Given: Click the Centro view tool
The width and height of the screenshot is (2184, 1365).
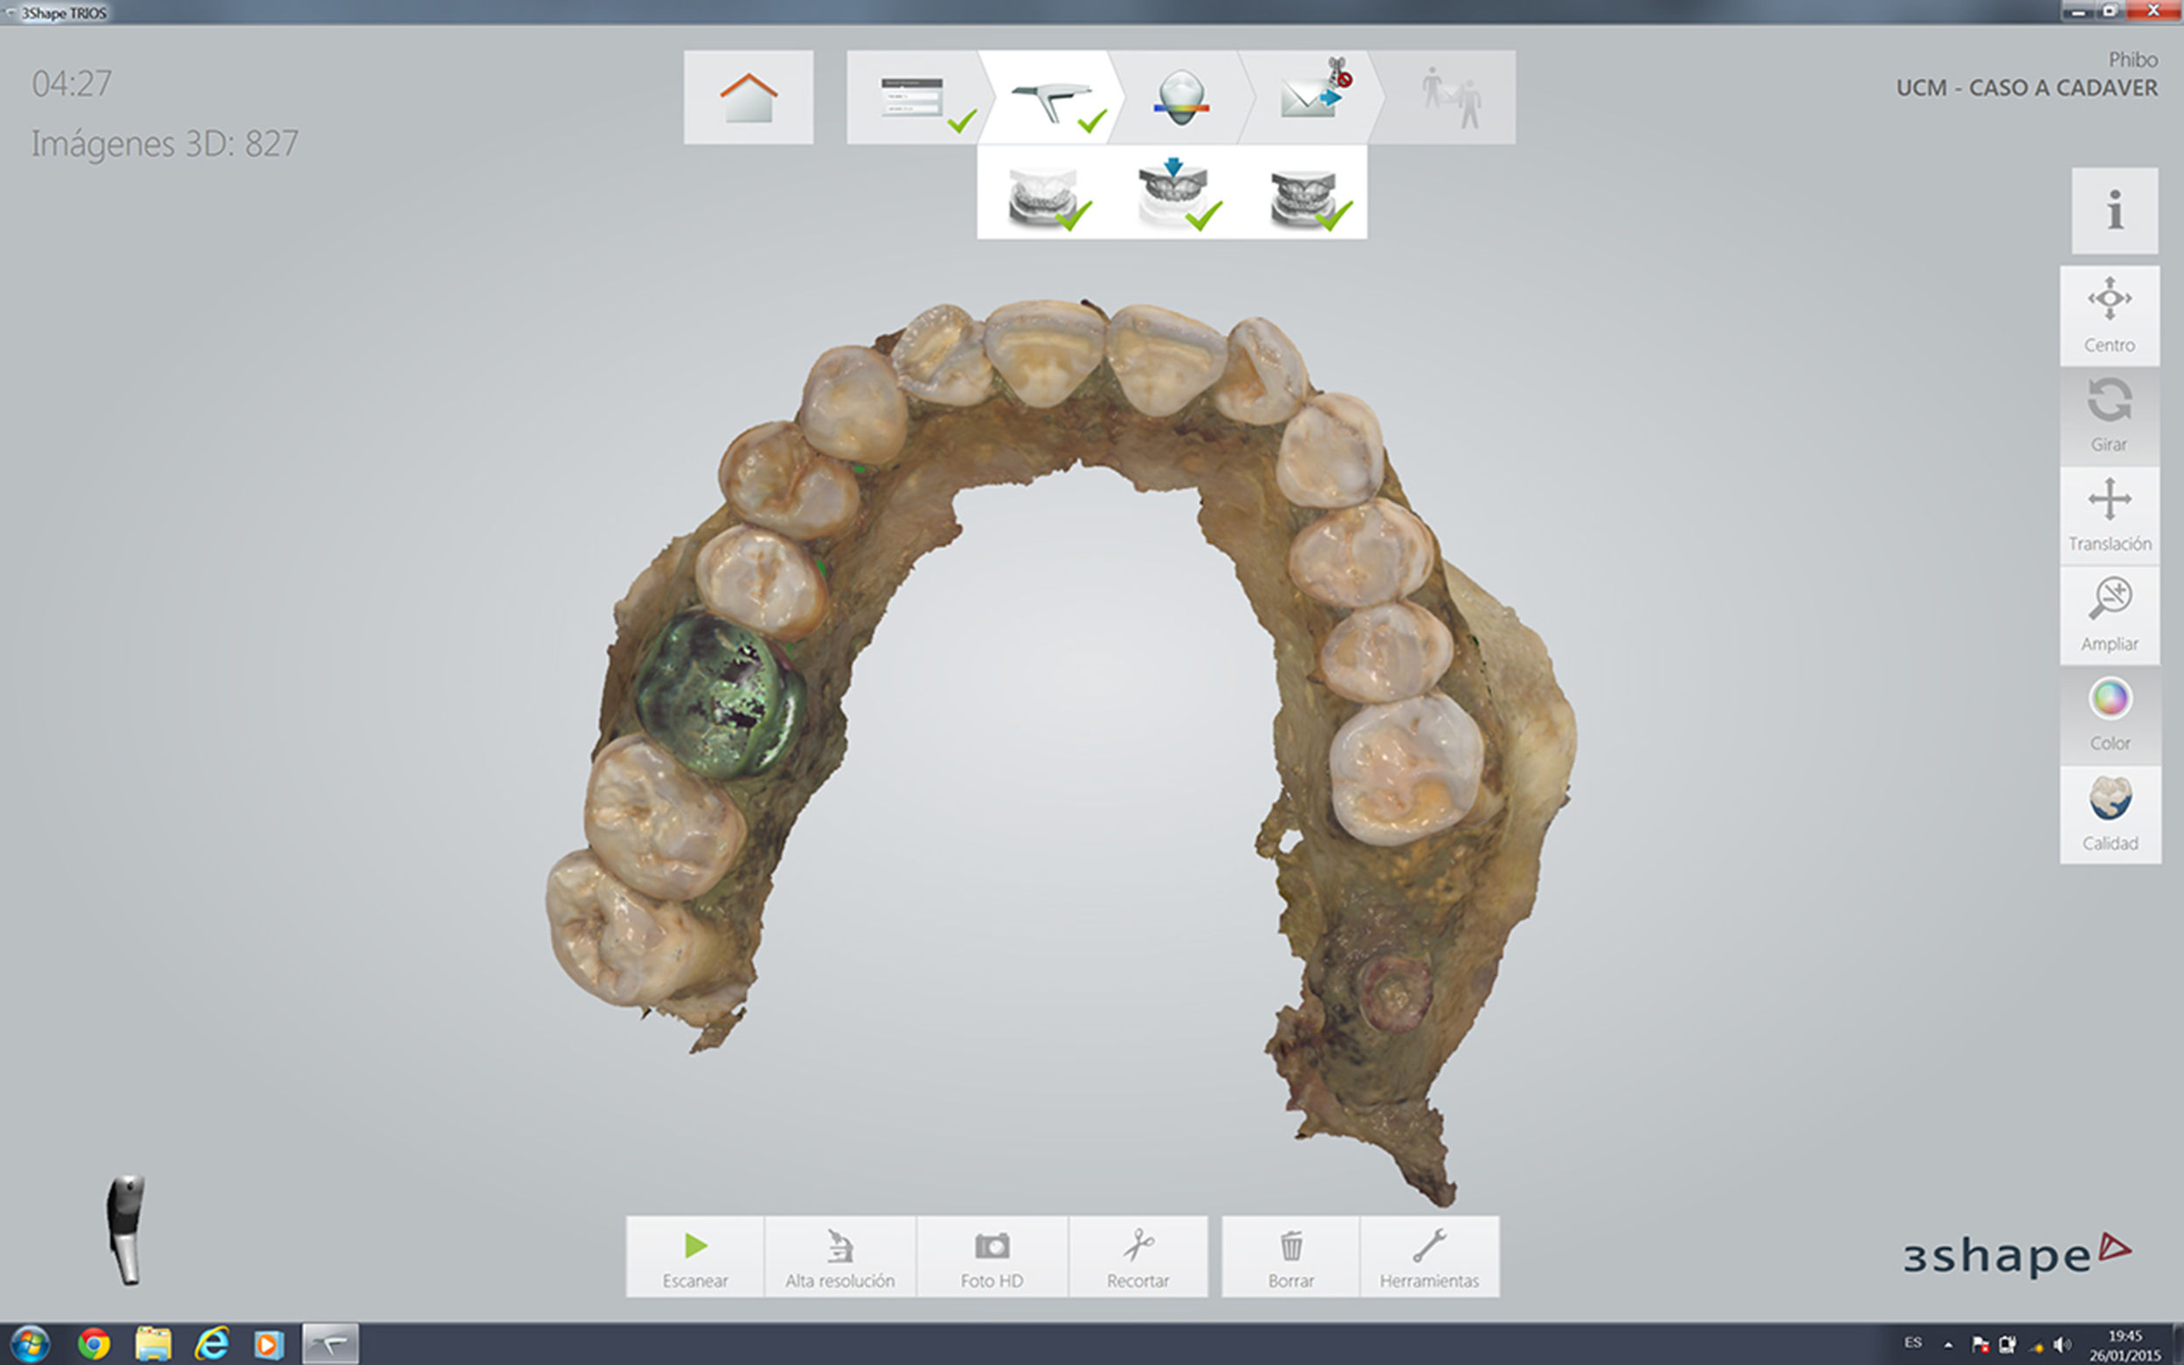Looking at the screenshot, I should pyautogui.click(x=2109, y=315).
